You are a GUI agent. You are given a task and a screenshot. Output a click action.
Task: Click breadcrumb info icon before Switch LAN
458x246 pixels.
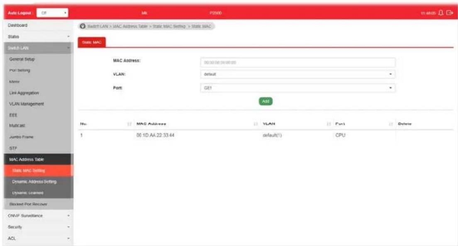click(x=83, y=26)
